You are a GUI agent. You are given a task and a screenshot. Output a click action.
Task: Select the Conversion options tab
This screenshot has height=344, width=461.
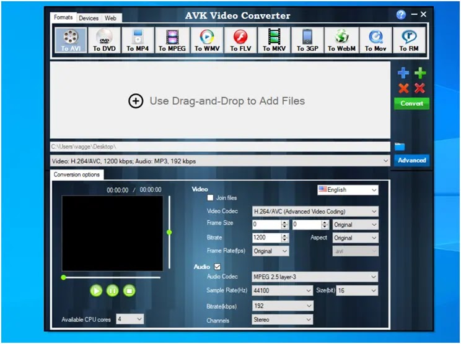coord(77,174)
